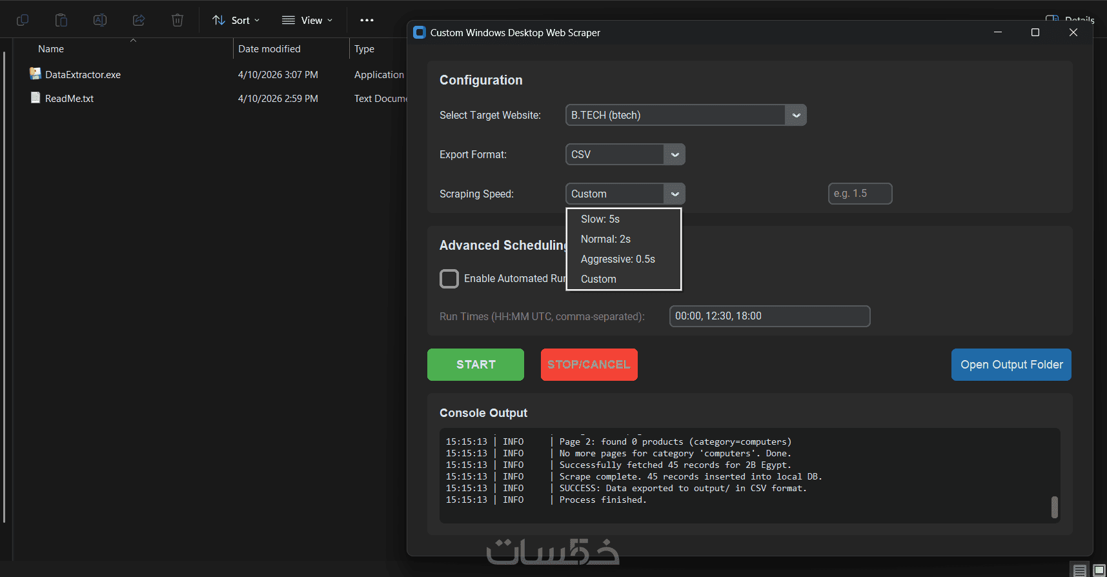Screen dimensions: 1107x577
Task: Click the Rename icon in File Explorer toolbar
Action: click(100, 20)
